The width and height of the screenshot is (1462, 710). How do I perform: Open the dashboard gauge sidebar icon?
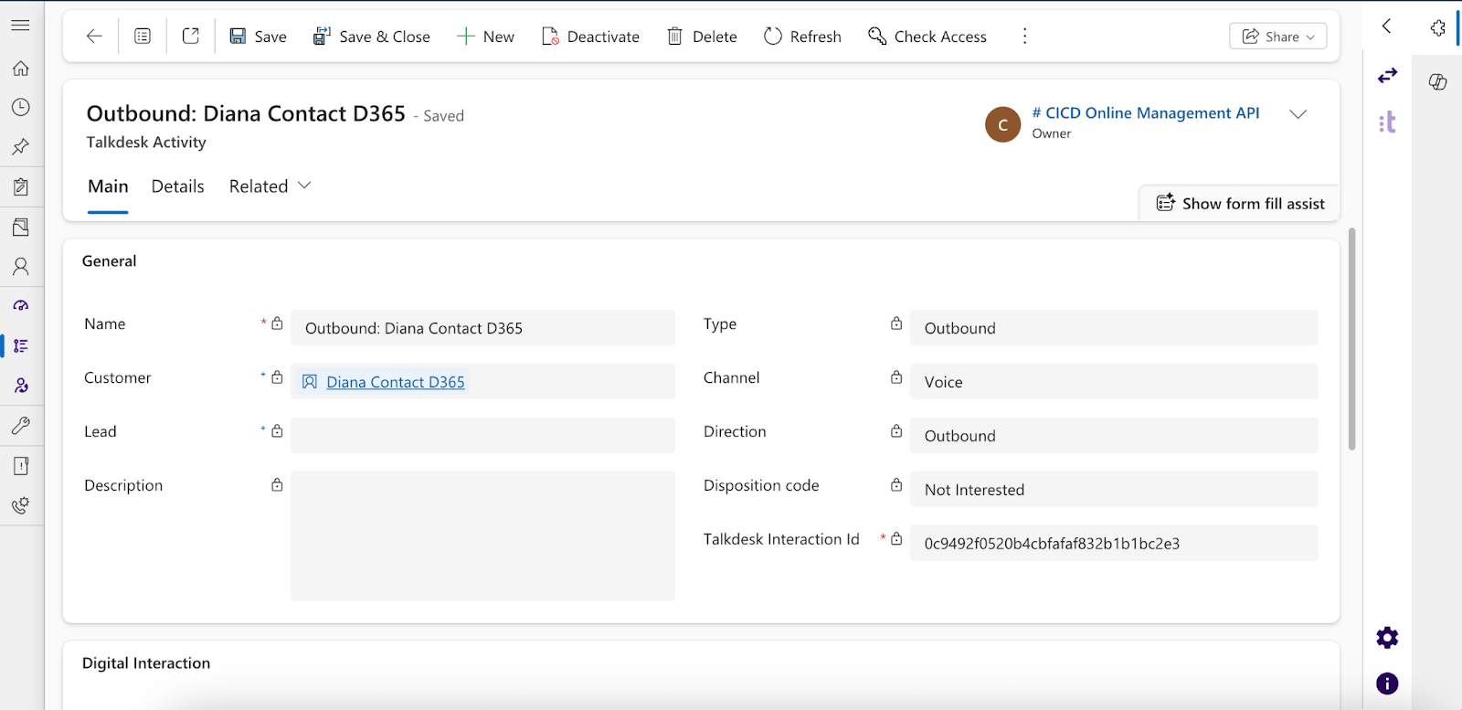(20, 306)
